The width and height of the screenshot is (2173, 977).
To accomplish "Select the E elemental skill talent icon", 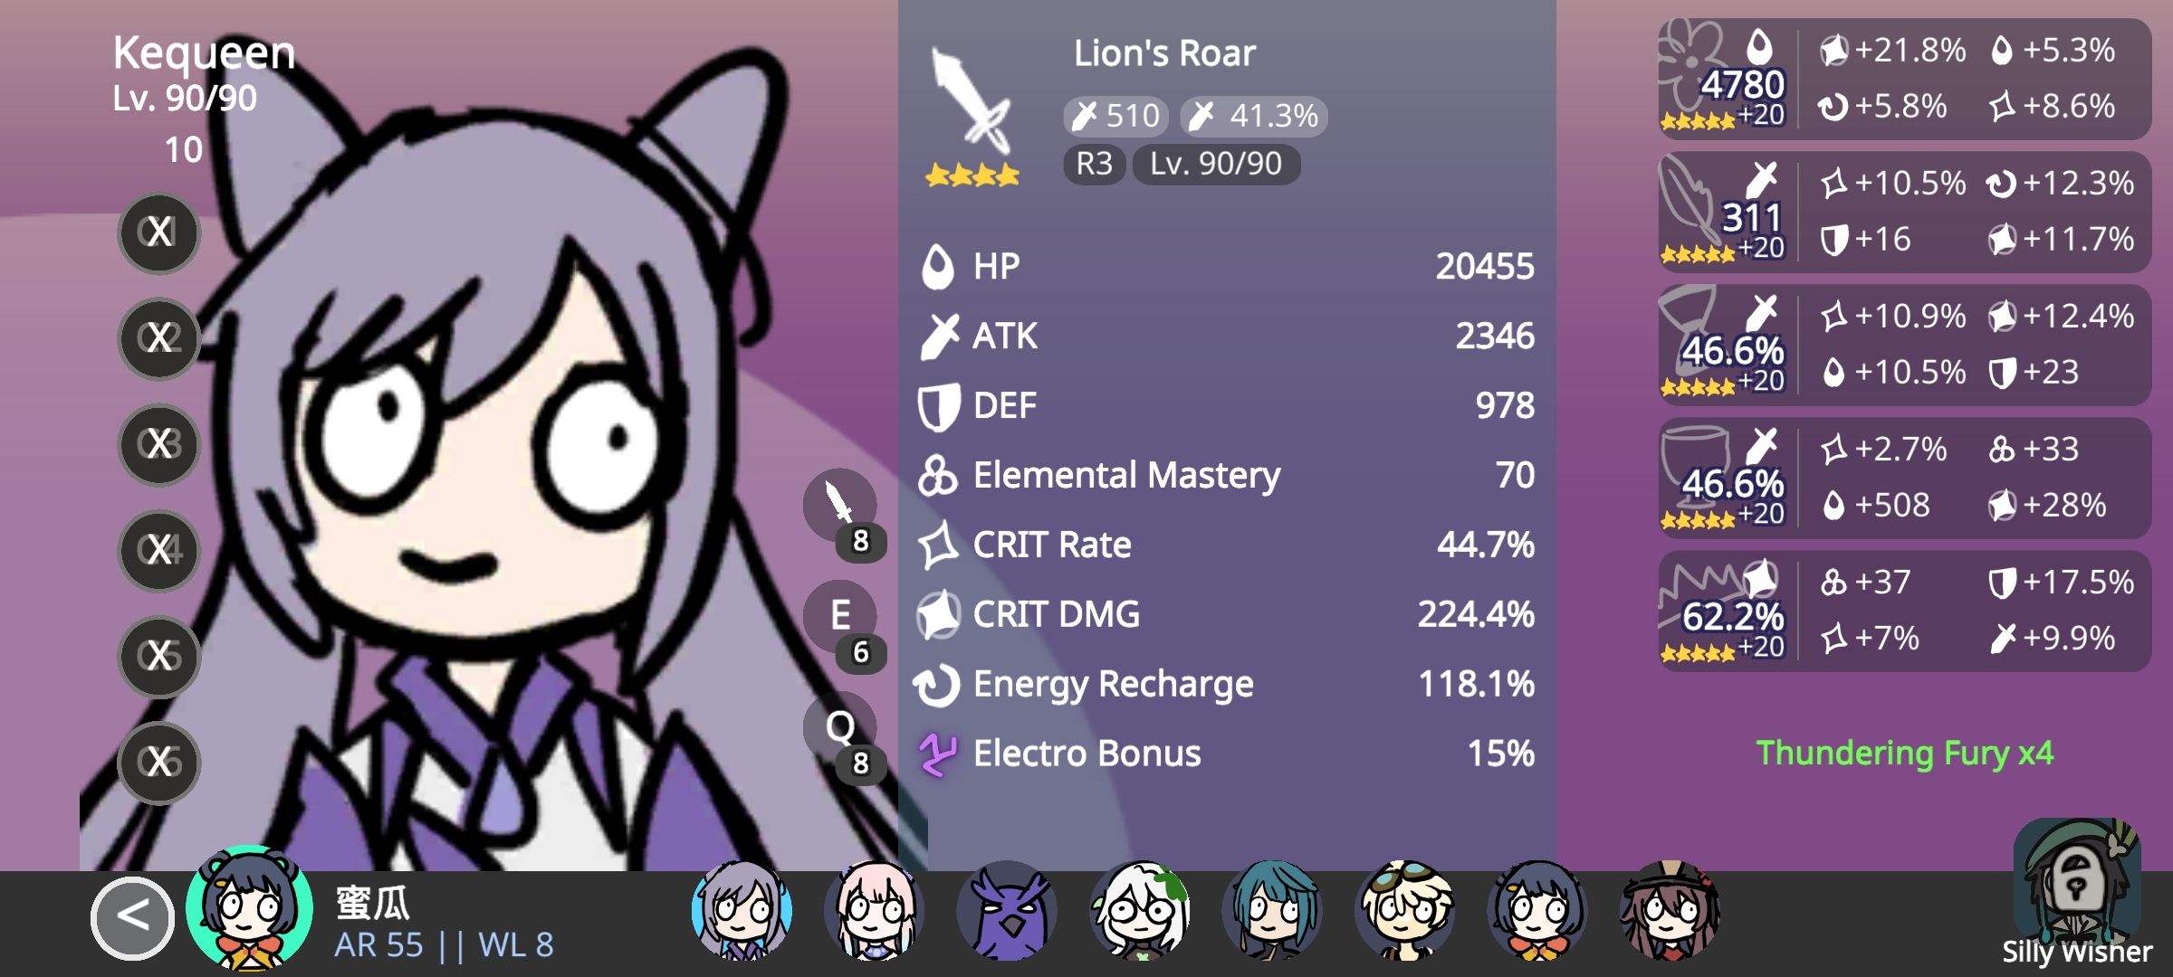I will (840, 616).
